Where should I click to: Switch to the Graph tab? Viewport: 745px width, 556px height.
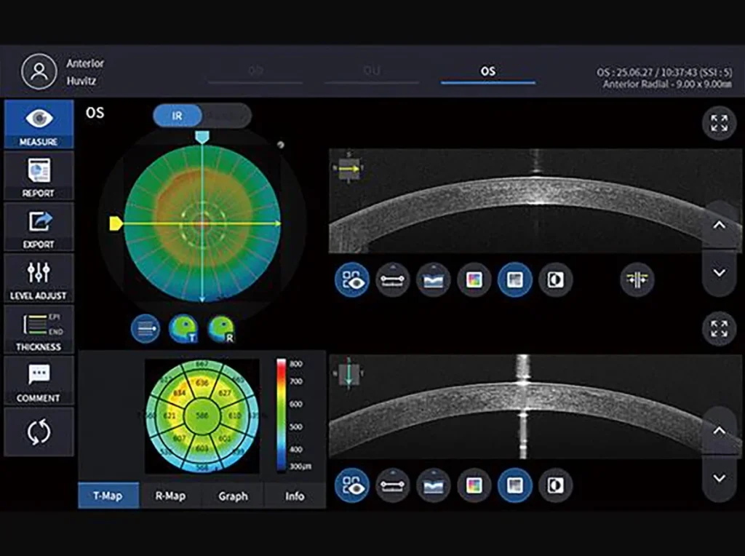click(233, 496)
